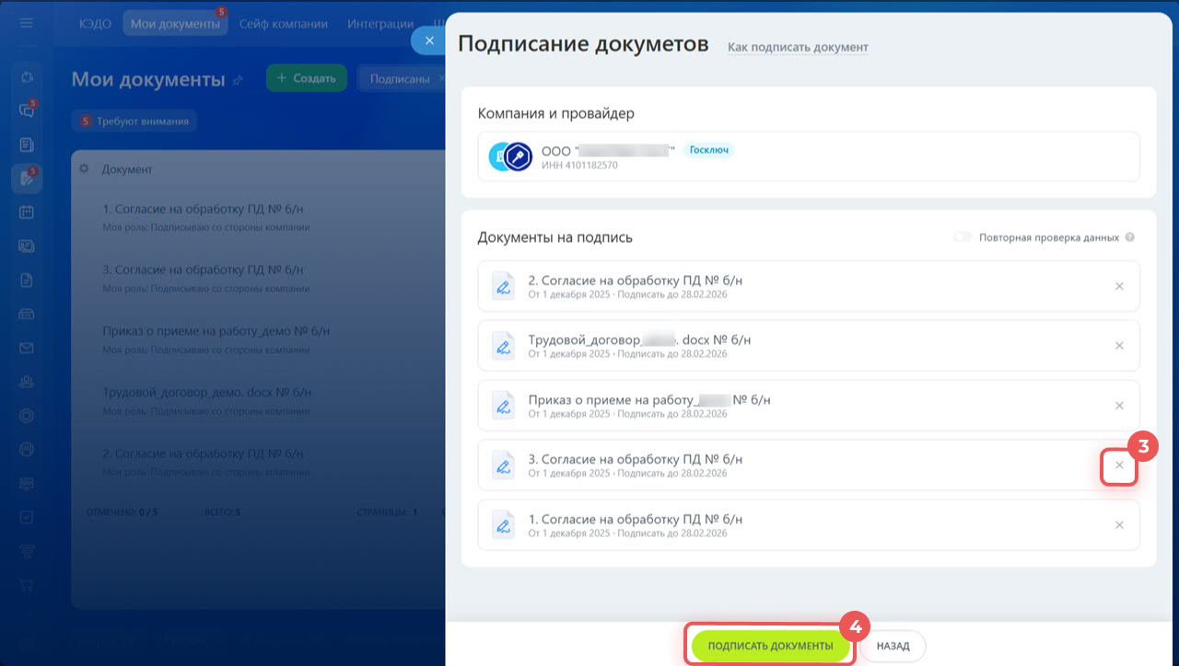Open the chat messenger icon in the sidebar

click(x=27, y=110)
